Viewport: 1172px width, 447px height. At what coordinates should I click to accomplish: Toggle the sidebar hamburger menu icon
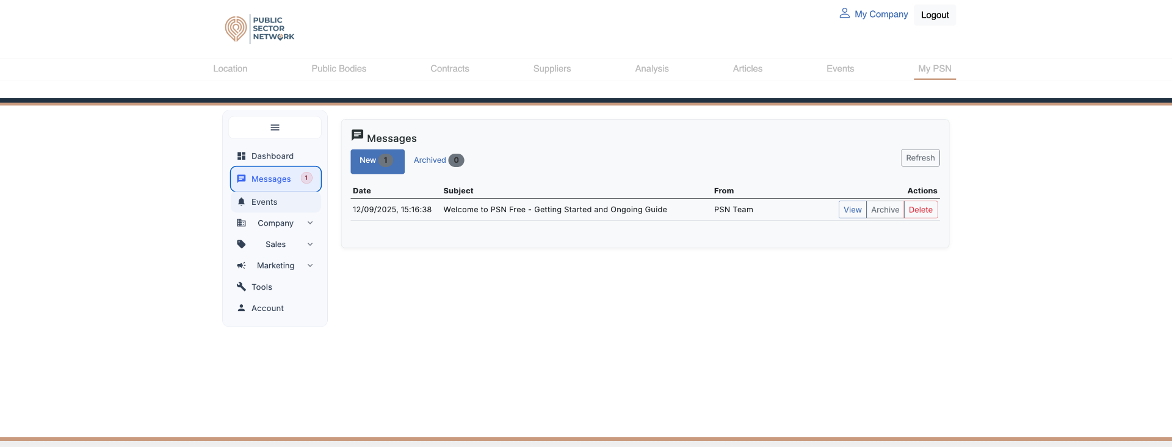pyautogui.click(x=275, y=127)
